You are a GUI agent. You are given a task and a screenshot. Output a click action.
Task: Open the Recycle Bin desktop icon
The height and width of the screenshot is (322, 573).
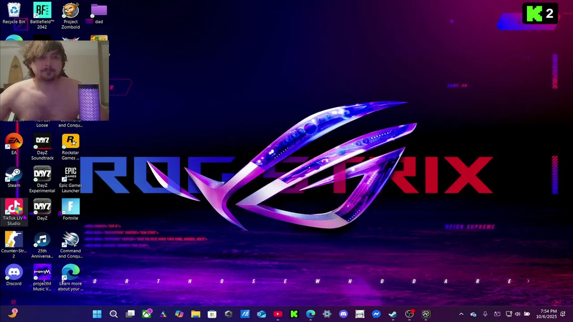click(14, 14)
